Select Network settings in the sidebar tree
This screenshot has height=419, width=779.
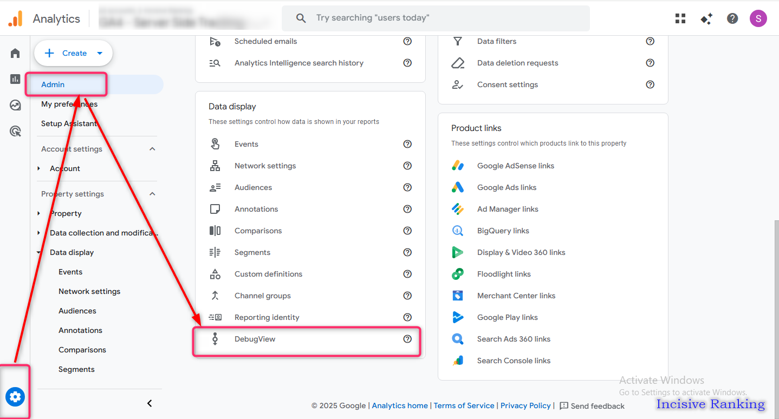coord(89,291)
